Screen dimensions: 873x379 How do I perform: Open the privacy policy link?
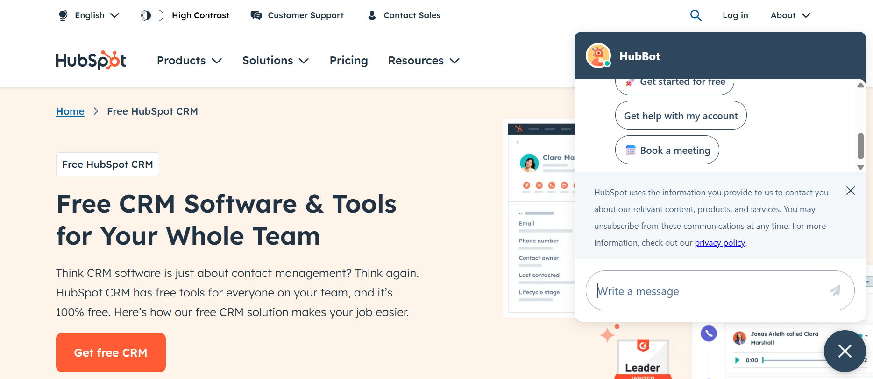[720, 243]
